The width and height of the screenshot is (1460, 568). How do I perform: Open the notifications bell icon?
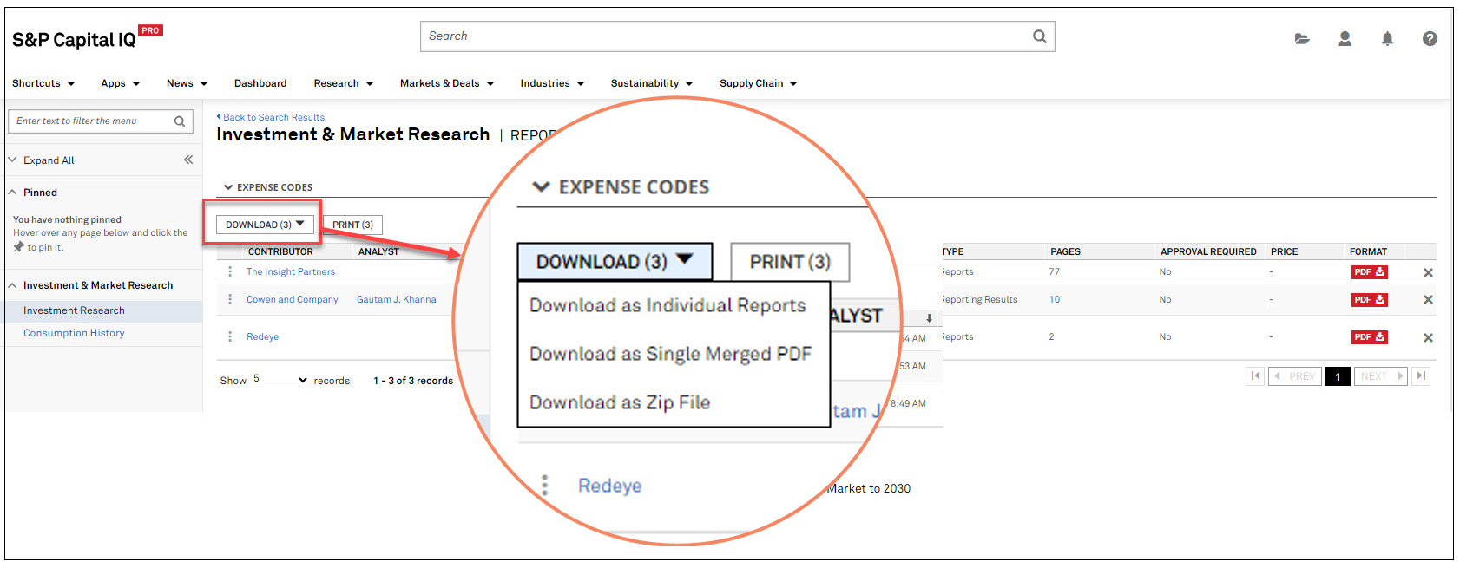coord(1387,39)
